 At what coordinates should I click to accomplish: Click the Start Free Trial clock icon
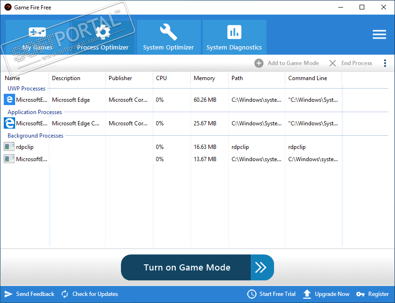point(252,294)
